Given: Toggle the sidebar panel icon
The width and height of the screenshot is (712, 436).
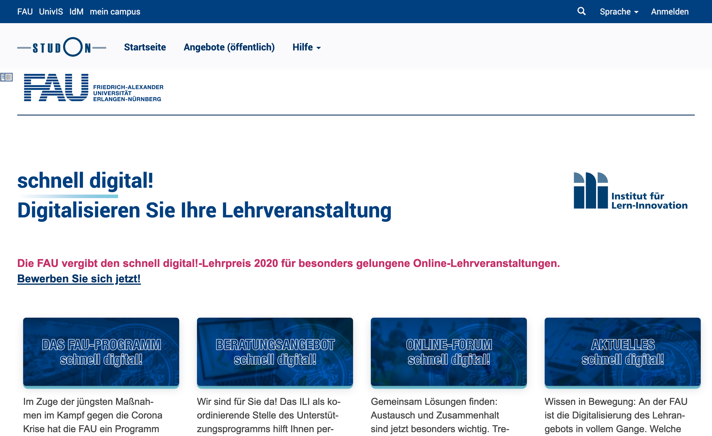Looking at the screenshot, I should pyautogui.click(x=7, y=77).
